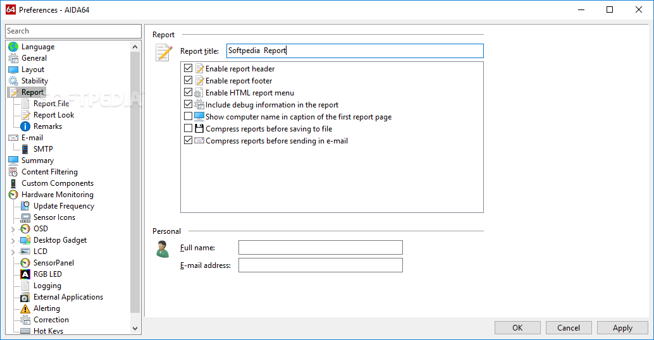Click the Remarks info icon
This screenshot has height=340, width=654.
(25, 126)
